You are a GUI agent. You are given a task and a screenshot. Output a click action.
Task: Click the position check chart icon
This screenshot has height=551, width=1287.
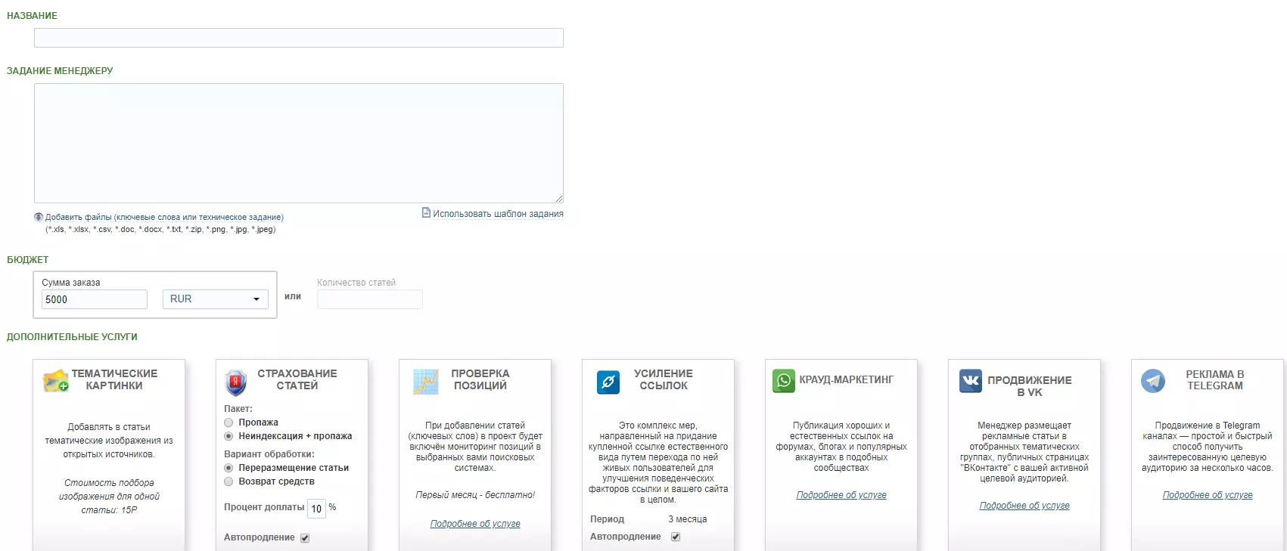pos(426,382)
